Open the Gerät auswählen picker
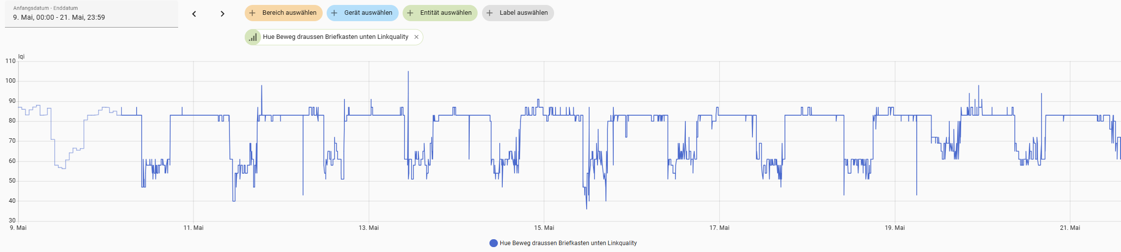The height and width of the screenshot is (252, 1121). [368, 13]
